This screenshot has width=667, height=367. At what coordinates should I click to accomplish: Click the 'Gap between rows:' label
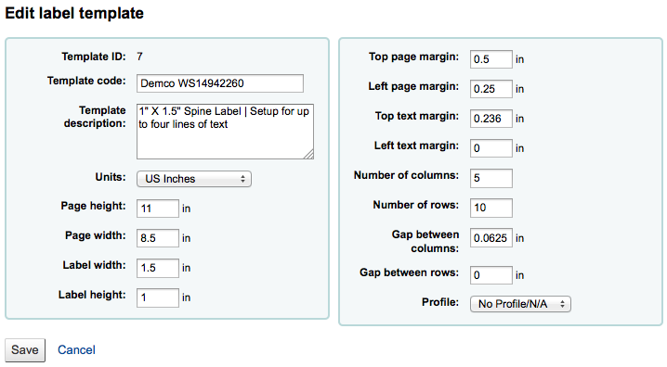coord(410,272)
